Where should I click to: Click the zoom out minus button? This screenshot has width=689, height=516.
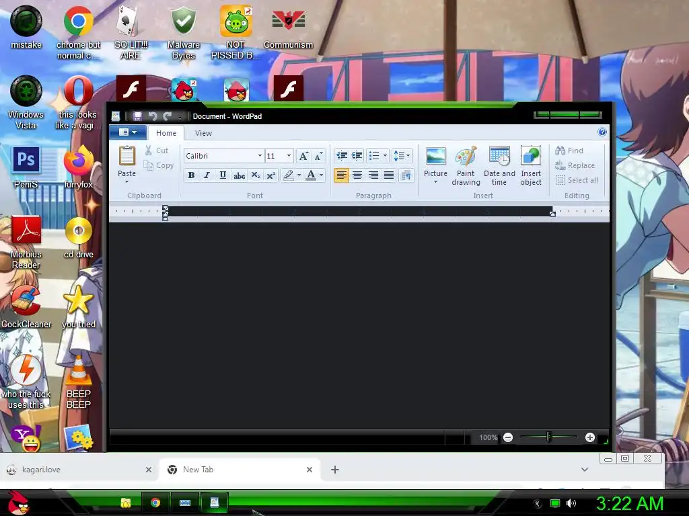[508, 437]
